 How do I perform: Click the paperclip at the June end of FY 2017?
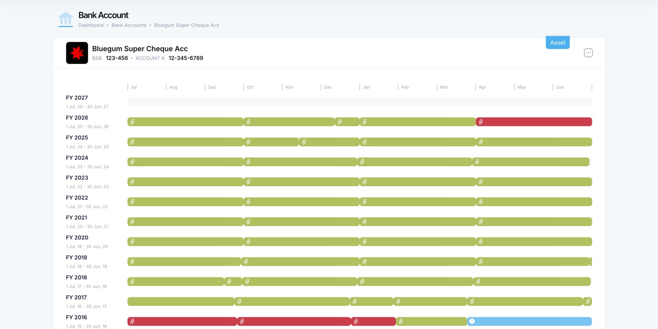tap(588, 301)
